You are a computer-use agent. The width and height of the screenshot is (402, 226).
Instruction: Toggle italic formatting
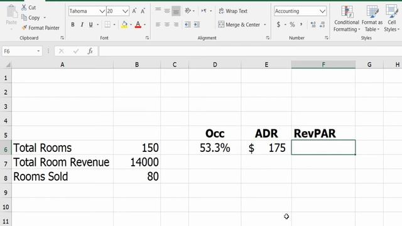pyautogui.click(x=82, y=24)
